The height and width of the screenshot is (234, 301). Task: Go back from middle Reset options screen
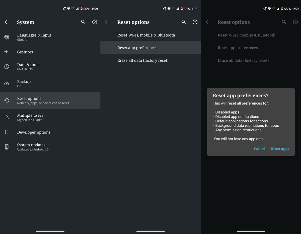tap(107, 22)
